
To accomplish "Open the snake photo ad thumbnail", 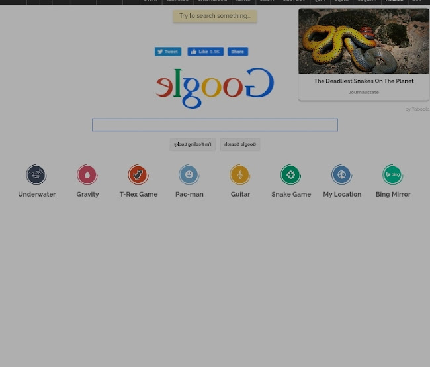I will coord(364,41).
